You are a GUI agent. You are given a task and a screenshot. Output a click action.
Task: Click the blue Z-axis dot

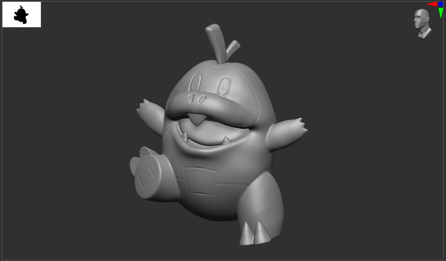coord(441,4)
